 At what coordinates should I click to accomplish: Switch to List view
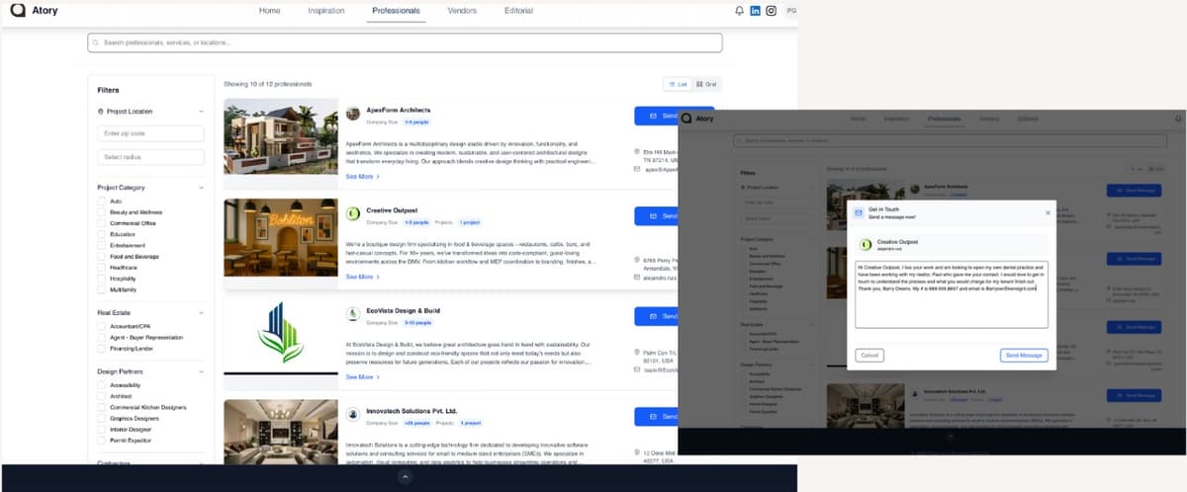(x=678, y=85)
